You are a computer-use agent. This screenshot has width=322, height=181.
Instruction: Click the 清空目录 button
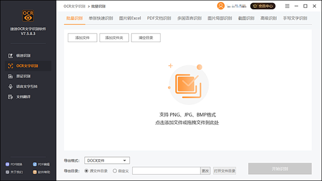(x=146, y=38)
